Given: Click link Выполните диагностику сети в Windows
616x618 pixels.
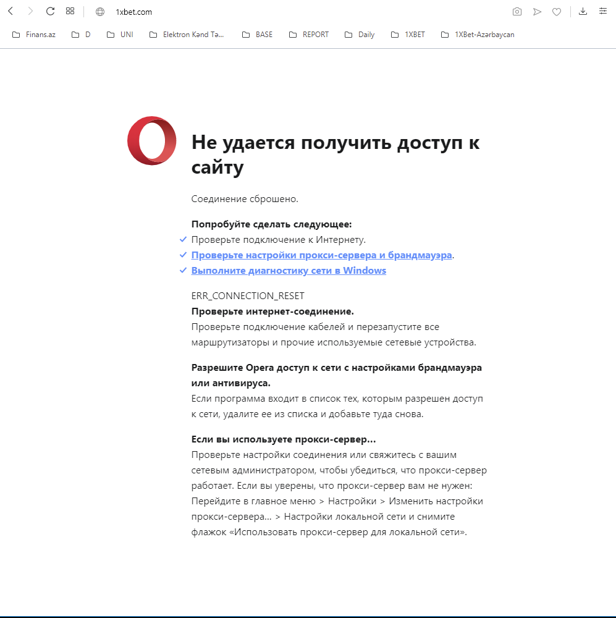Looking at the screenshot, I should point(289,271).
